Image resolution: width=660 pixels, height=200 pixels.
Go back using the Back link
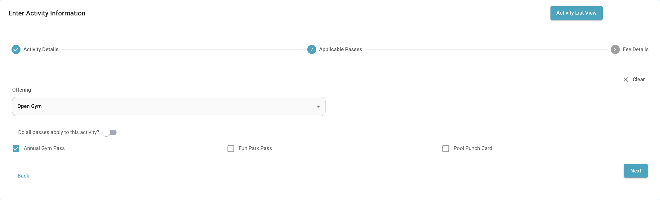(23, 176)
